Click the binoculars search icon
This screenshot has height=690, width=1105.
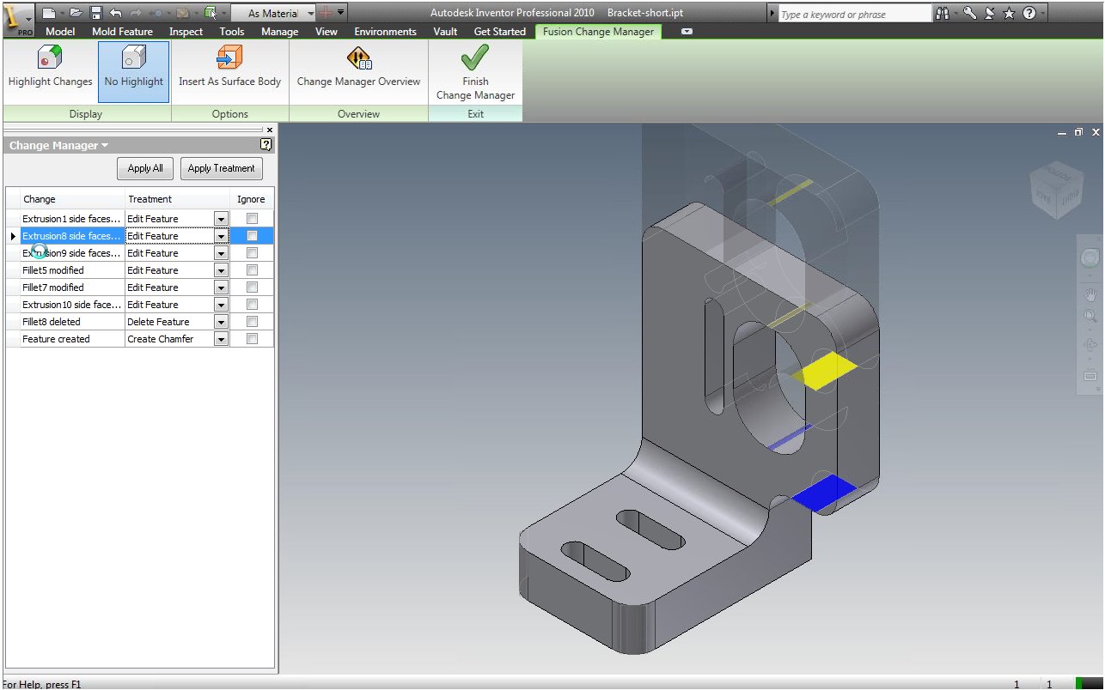click(943, 14)
